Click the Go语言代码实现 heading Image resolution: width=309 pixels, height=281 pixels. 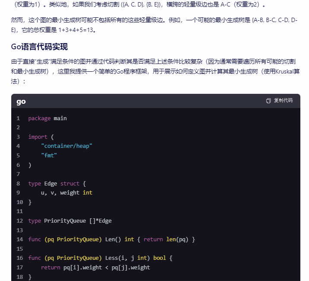point(39,47)
